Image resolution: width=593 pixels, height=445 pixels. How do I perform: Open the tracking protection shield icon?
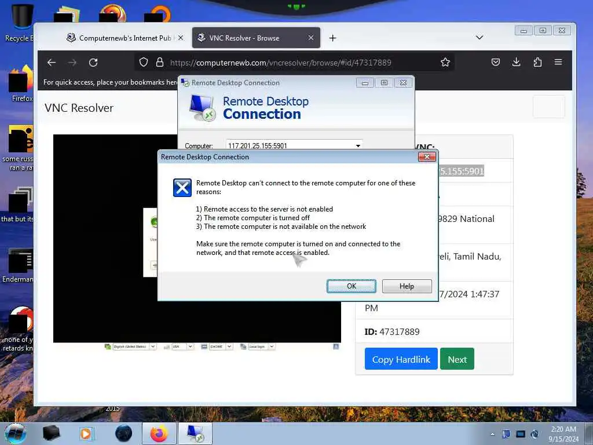coord(144,63)
